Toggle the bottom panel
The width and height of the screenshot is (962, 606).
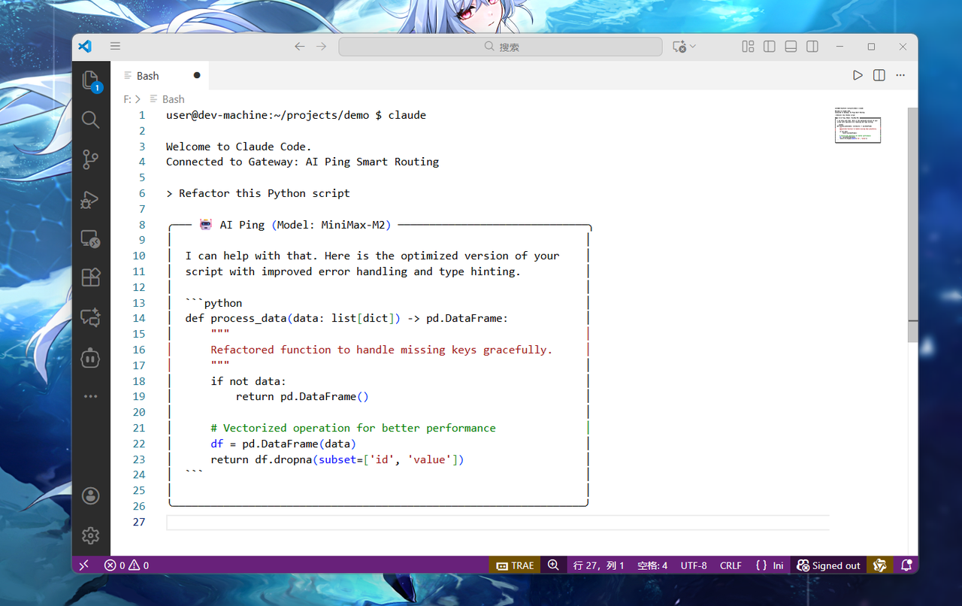791,47
